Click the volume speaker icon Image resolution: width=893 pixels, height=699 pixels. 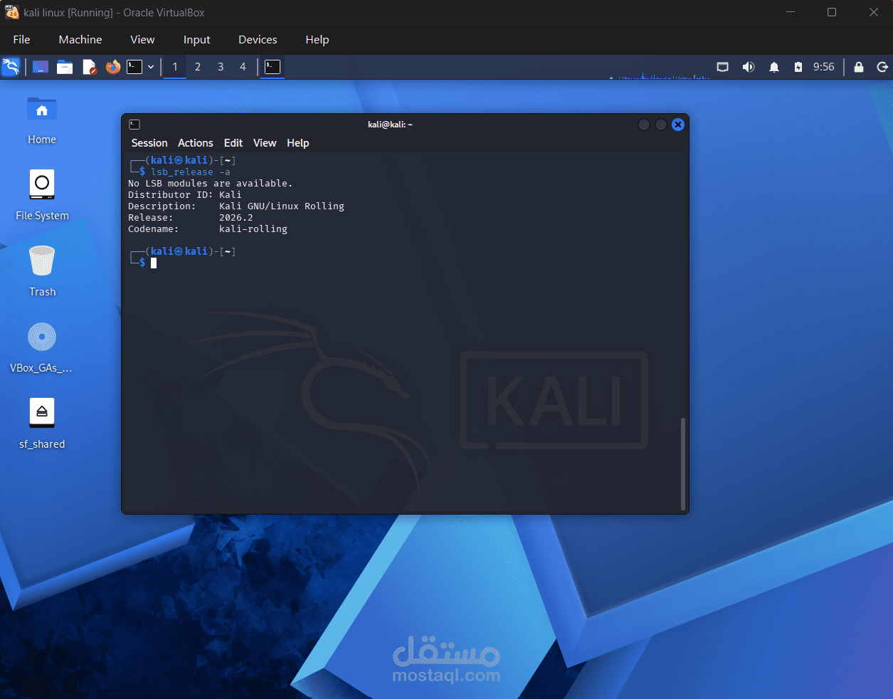click(x=749, y=67)
